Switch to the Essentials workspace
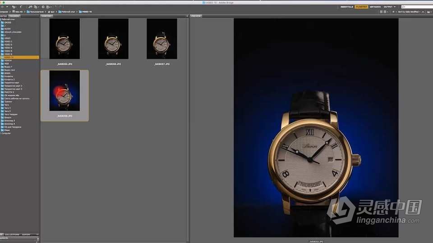Image resolution: width=433 pixels, height=243 pixels. point(346,7)
